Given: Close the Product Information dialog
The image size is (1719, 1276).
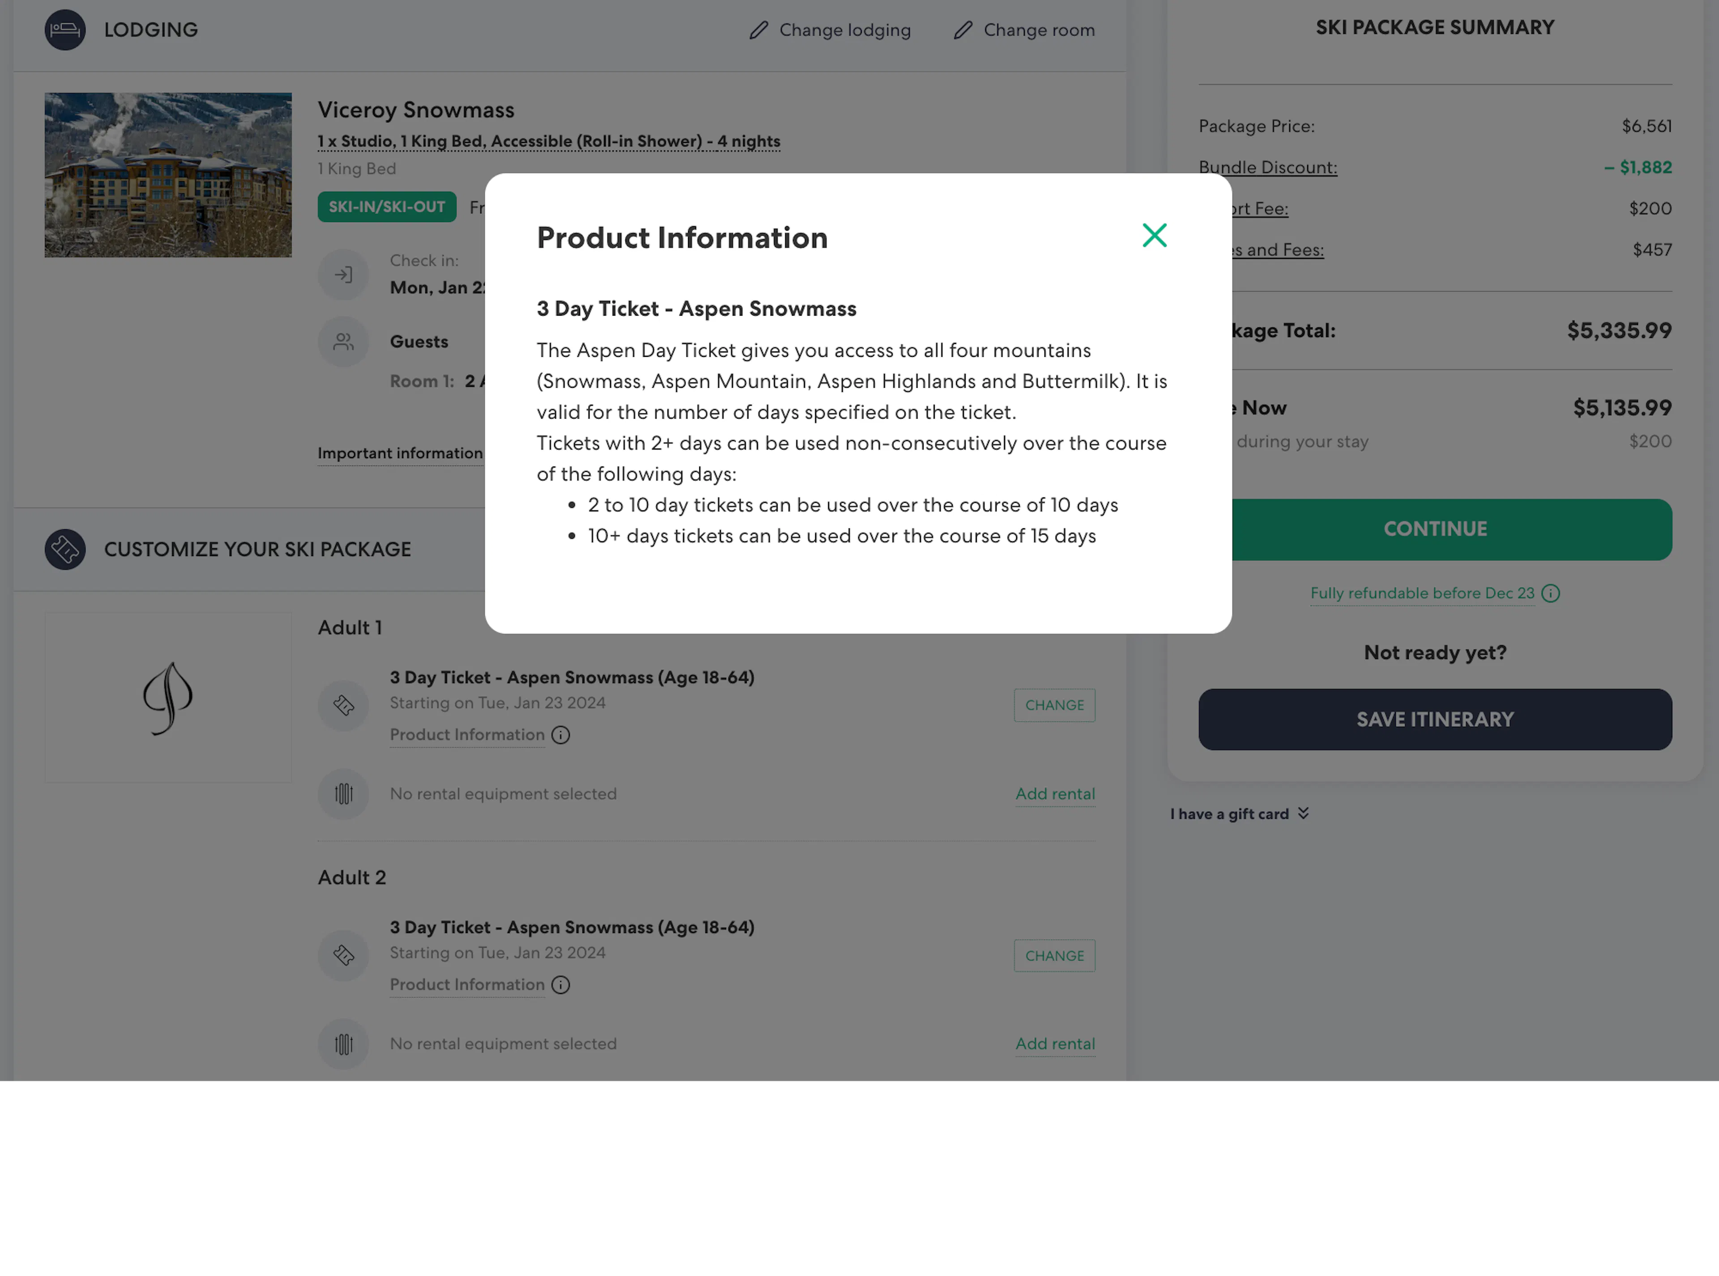Looking at the screenshot, I should point(1154,236).
